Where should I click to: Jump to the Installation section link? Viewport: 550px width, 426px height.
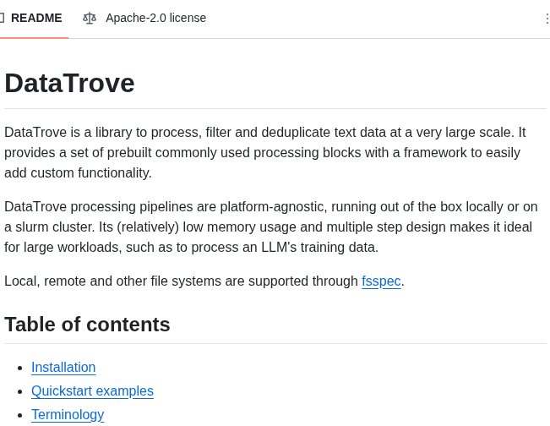point(63,367)
